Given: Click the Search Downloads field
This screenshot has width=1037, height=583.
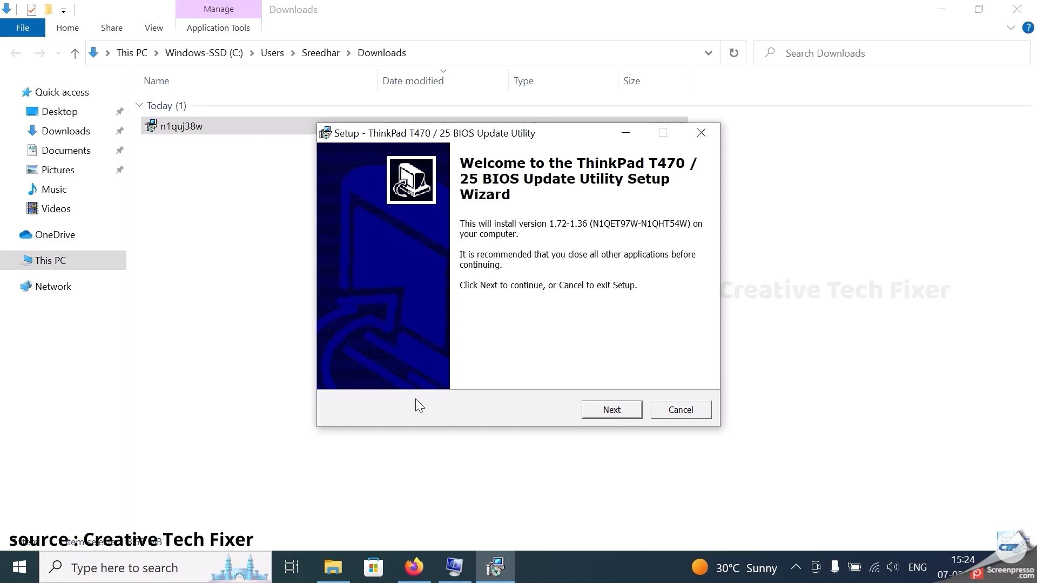Looking at the screenshot, I should pos(891,53).
